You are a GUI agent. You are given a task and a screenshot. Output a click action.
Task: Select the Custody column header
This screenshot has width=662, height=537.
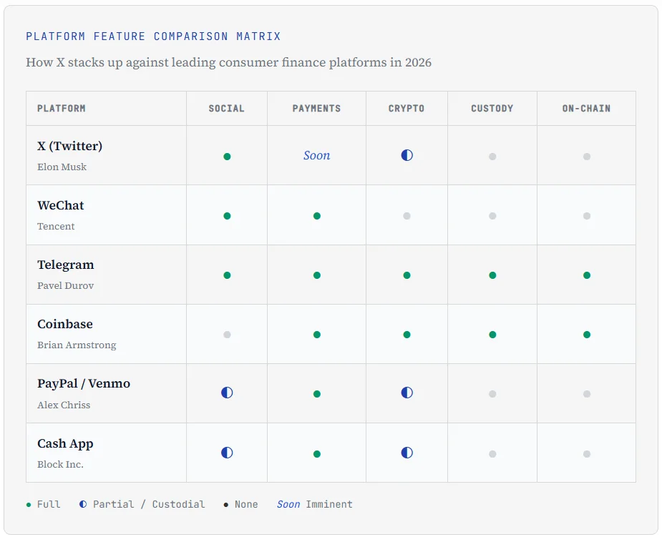click(x=492, y=109)
